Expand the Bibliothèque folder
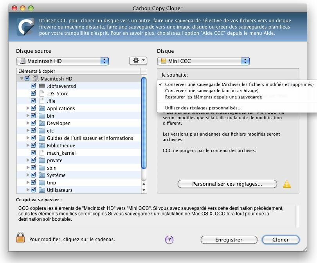The height and width of the screenshot is (263, 317). point(28,145)
